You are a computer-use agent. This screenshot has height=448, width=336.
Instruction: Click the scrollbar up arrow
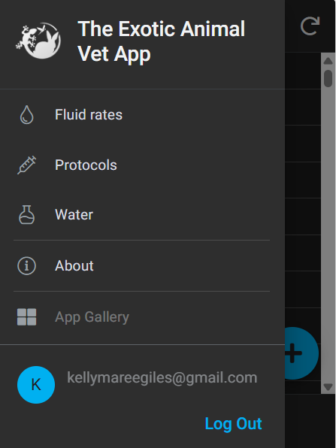pos(328,61)
